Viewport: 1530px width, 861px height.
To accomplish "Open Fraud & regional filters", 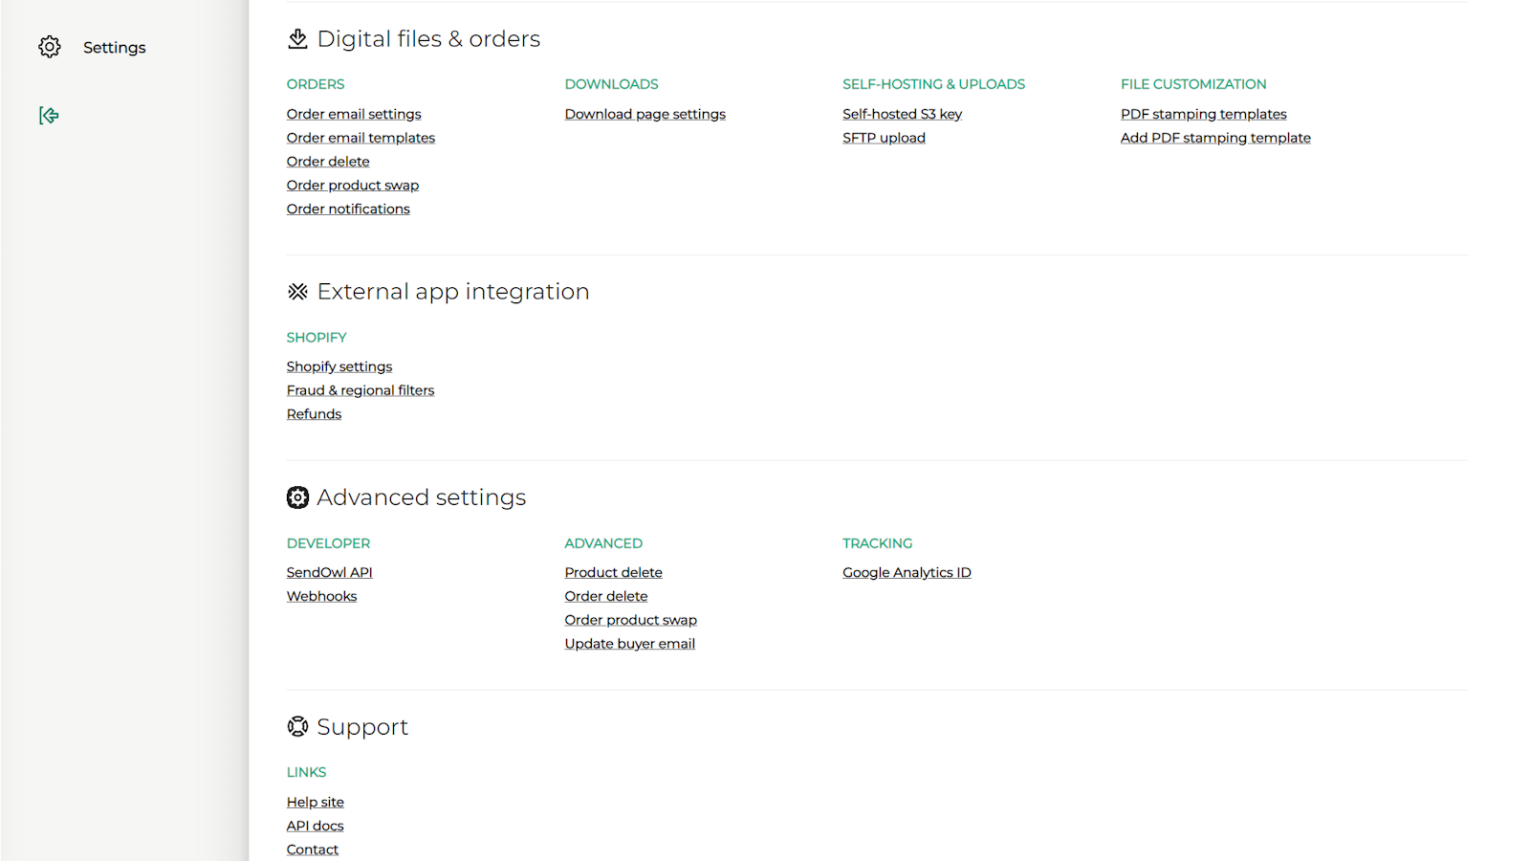I will [360, 389].
